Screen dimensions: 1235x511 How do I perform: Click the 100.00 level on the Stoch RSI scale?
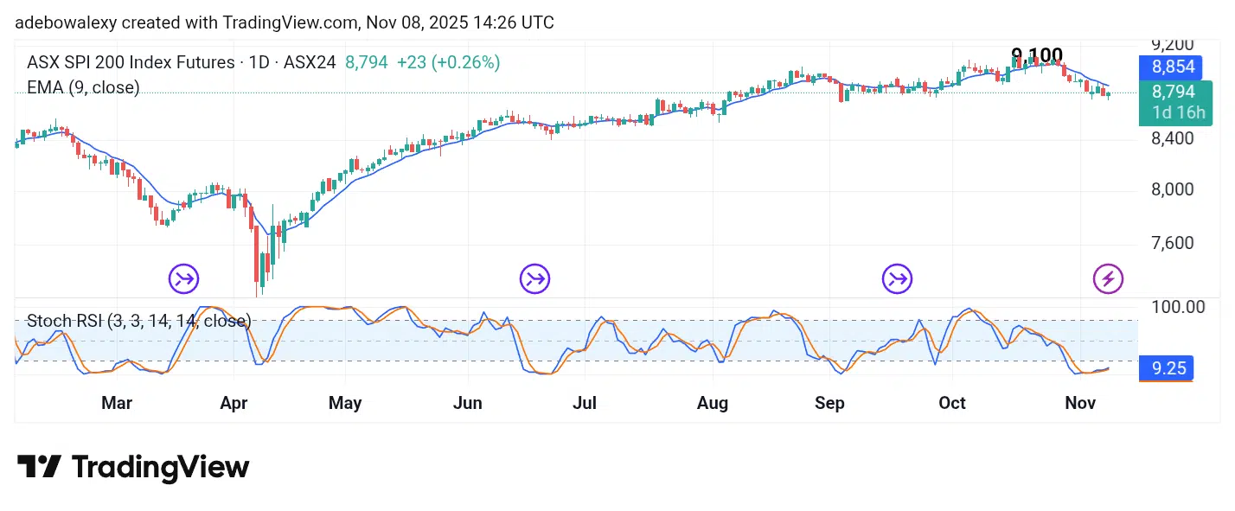click(1177, 306)
